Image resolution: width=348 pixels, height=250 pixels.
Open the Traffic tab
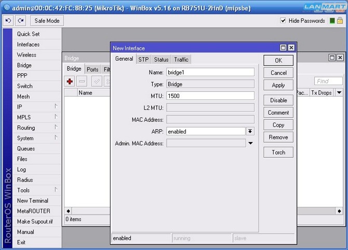[x=181, y=60]
